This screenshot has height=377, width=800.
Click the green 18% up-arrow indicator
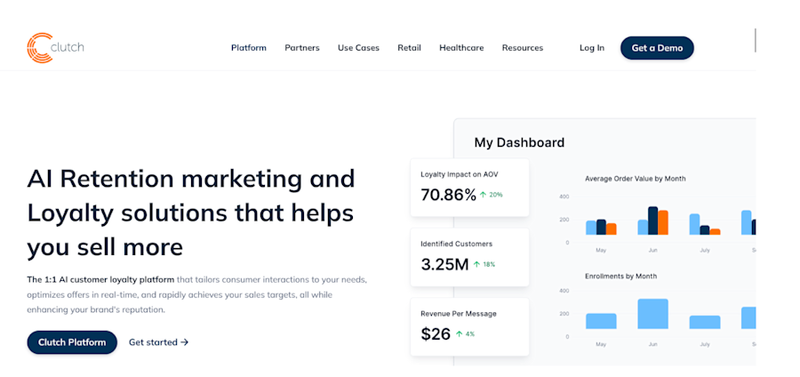click(484, 264)
